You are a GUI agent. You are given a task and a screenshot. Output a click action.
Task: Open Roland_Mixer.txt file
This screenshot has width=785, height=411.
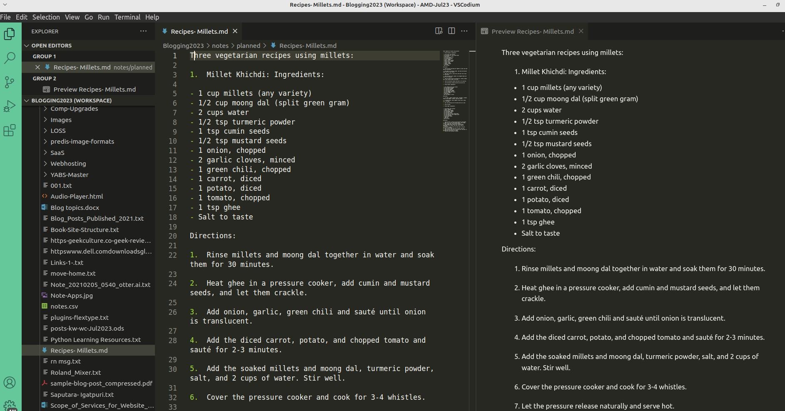(x=75, y=372)
